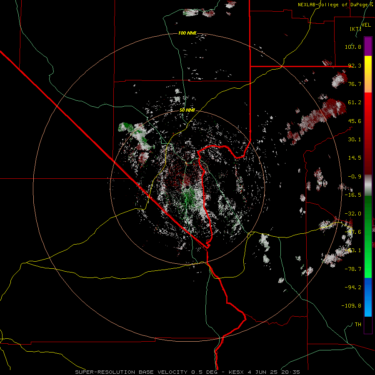This screenshot has height=375, width=375.
Task: Click the -47.6 velocity scale label
Action: coord(353,232)
